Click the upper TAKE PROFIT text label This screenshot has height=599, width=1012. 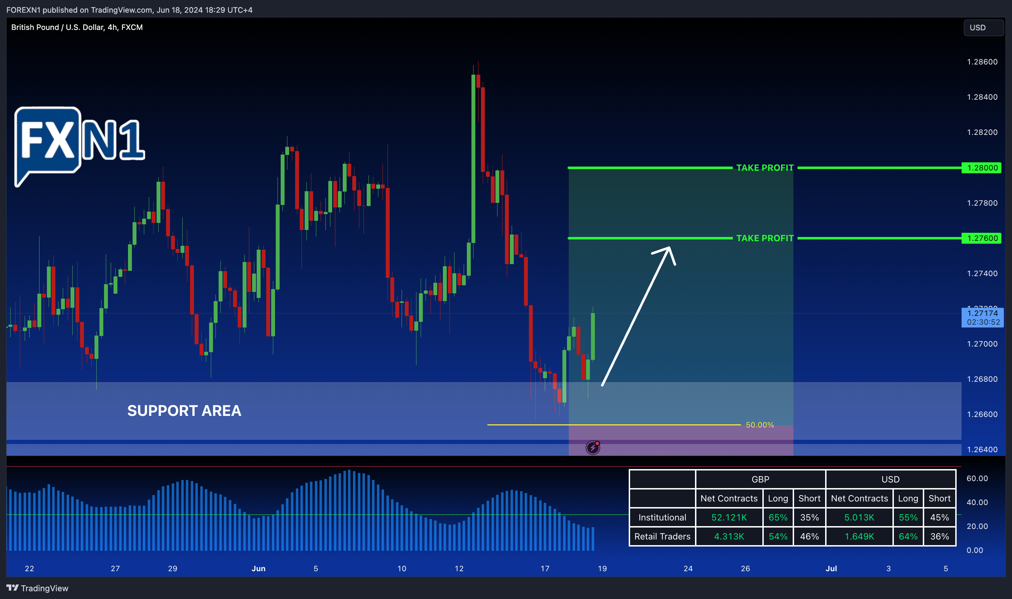[x=765, y=168]
